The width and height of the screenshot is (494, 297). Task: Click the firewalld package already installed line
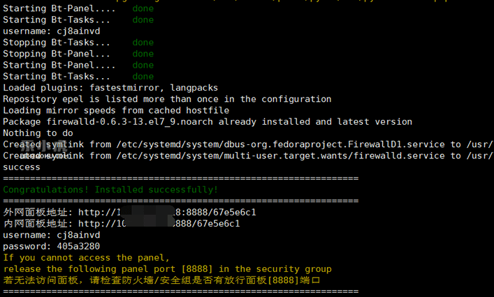tap(208, 122)
